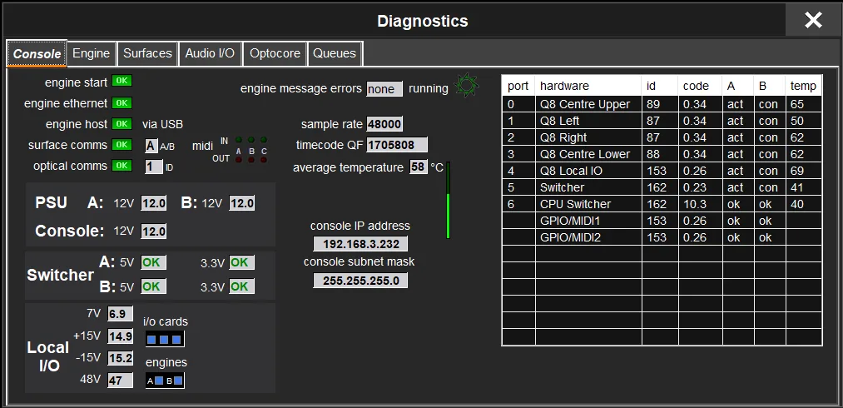Open the Engine tab
843x408 pixels.
pos(92,53)
